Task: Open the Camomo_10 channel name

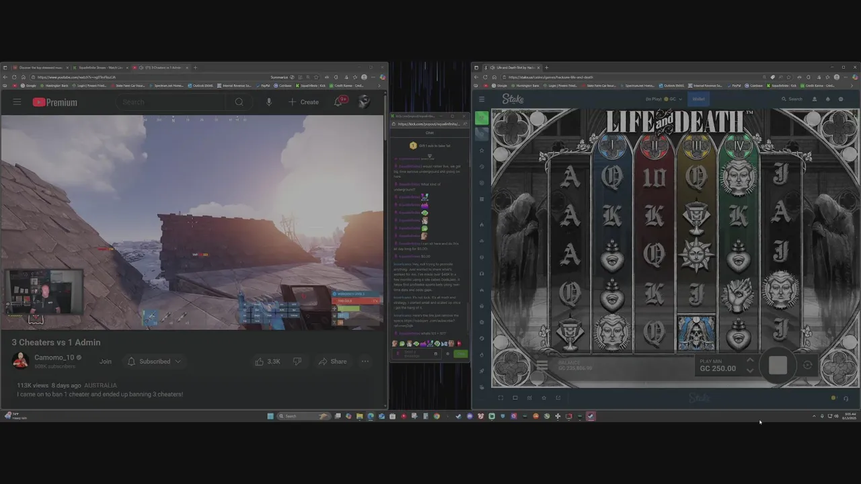Action: [54, 358]
